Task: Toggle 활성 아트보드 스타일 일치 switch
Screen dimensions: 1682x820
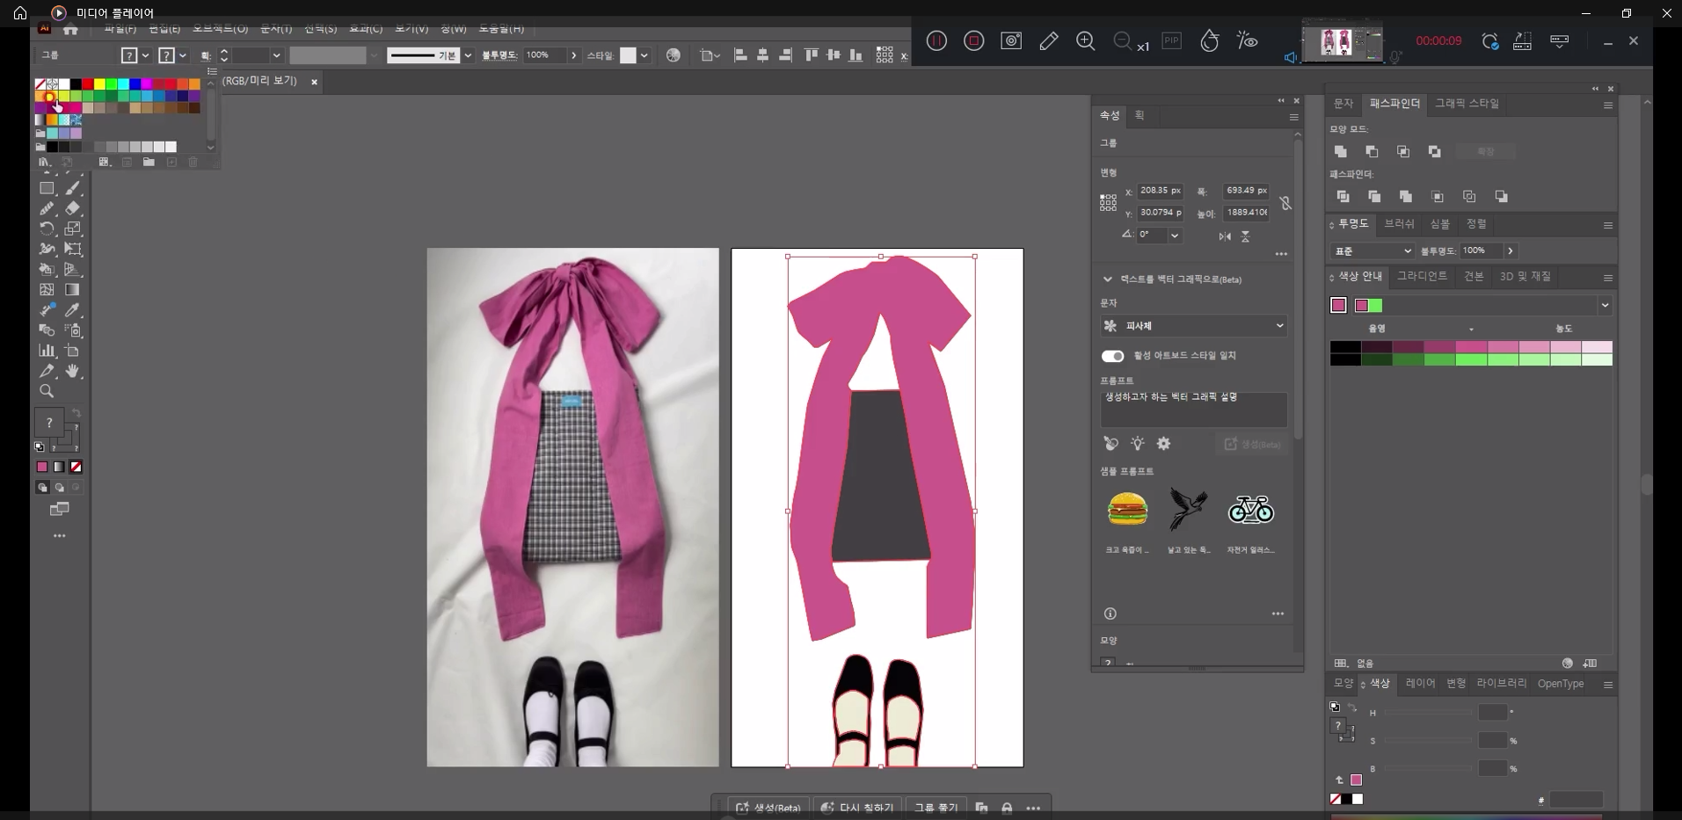Action: [x=1112, y=356]
